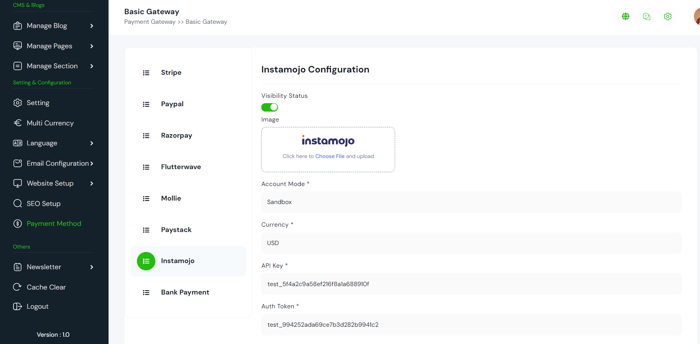Click the Multi Currency euro icon

click(x=17, y=123)
